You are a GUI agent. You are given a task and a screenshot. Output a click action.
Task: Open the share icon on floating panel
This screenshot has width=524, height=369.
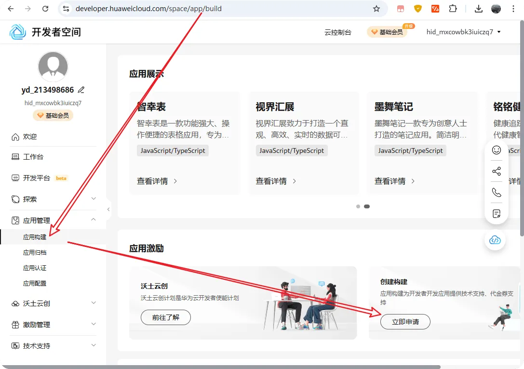497,171
